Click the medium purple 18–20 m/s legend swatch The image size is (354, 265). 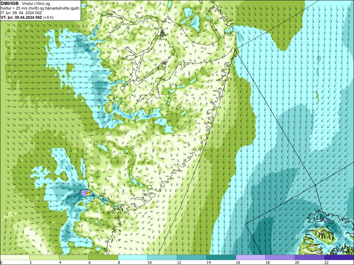(280, 258)
